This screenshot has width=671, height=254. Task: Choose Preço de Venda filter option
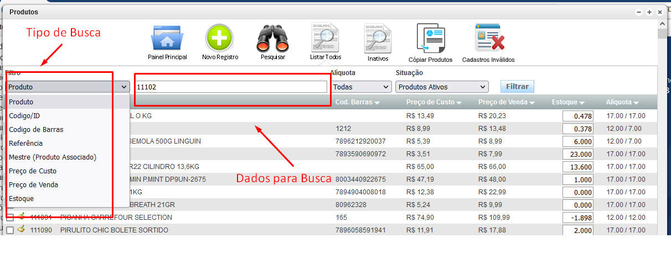(x=33, y=185)
